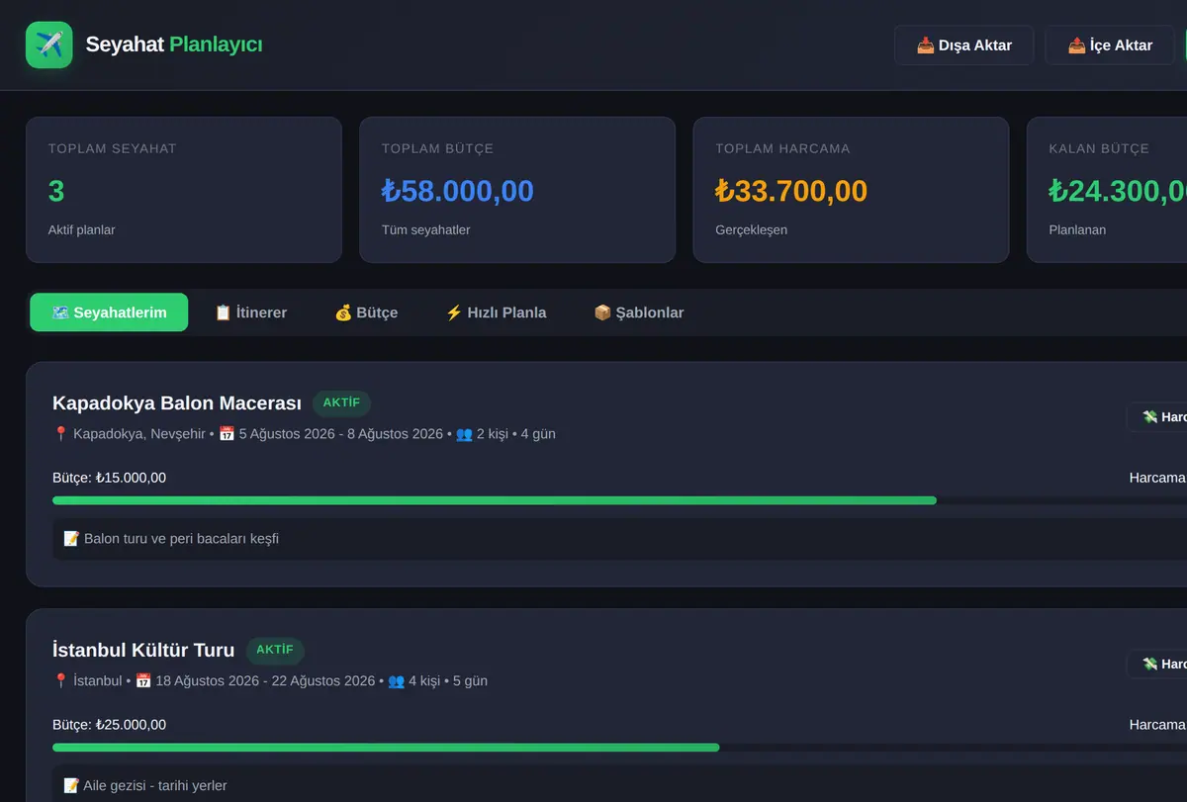Click the Tüm seyahatler caption
Viewport: 1187px width, 802px height.
426,229
